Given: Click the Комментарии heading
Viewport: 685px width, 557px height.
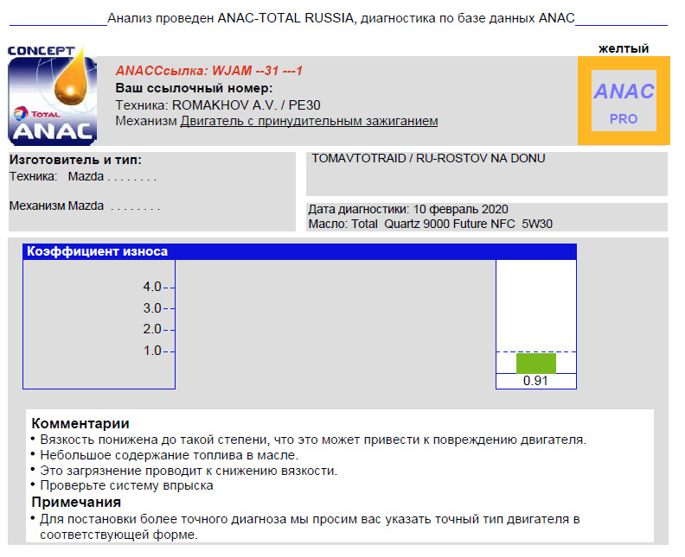Looking at the screenshot, I should click(80, 423).
